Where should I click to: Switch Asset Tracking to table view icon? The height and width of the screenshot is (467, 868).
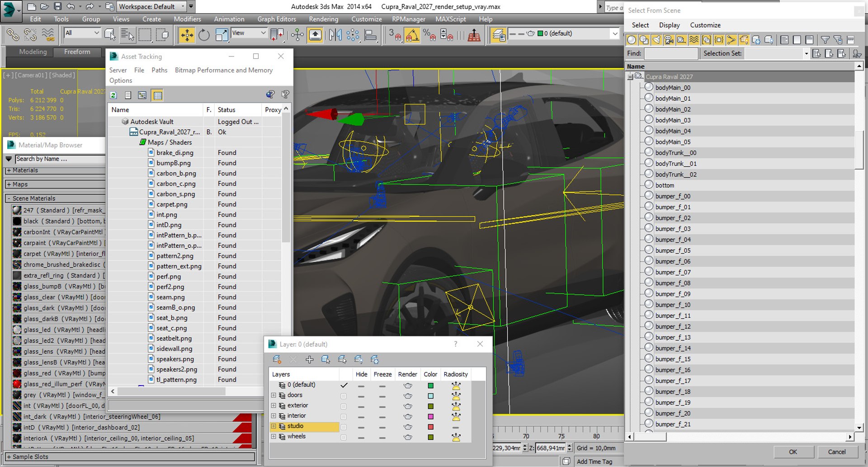157,95
